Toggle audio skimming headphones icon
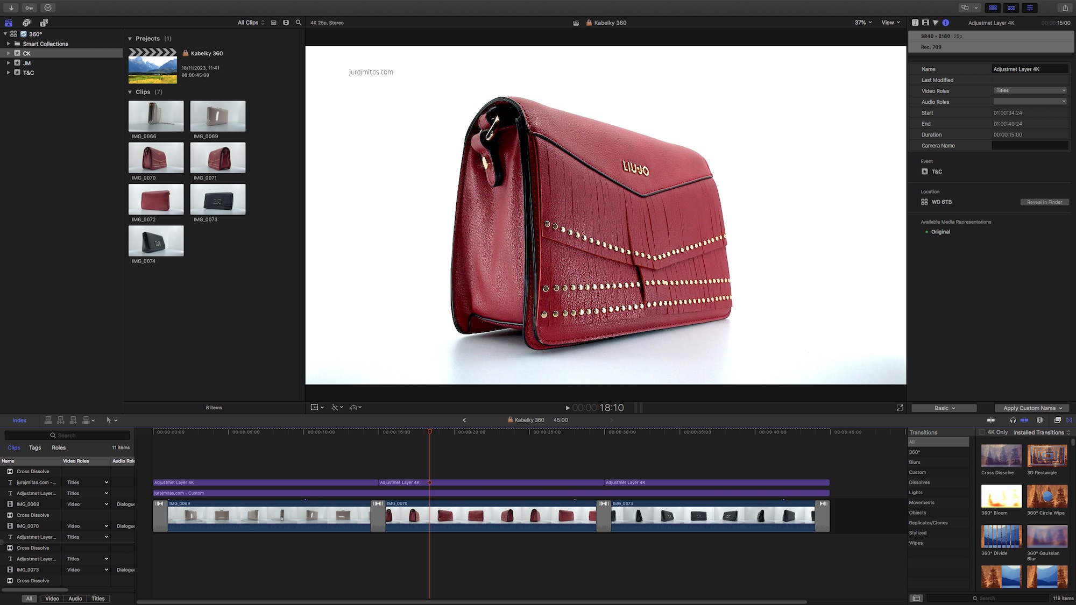This screenshot has width=1076, height=605. click(x=1013, y=420)
